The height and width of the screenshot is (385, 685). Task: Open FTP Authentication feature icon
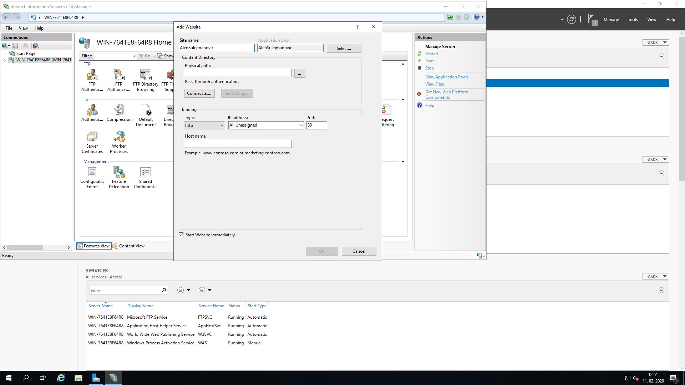92,80
